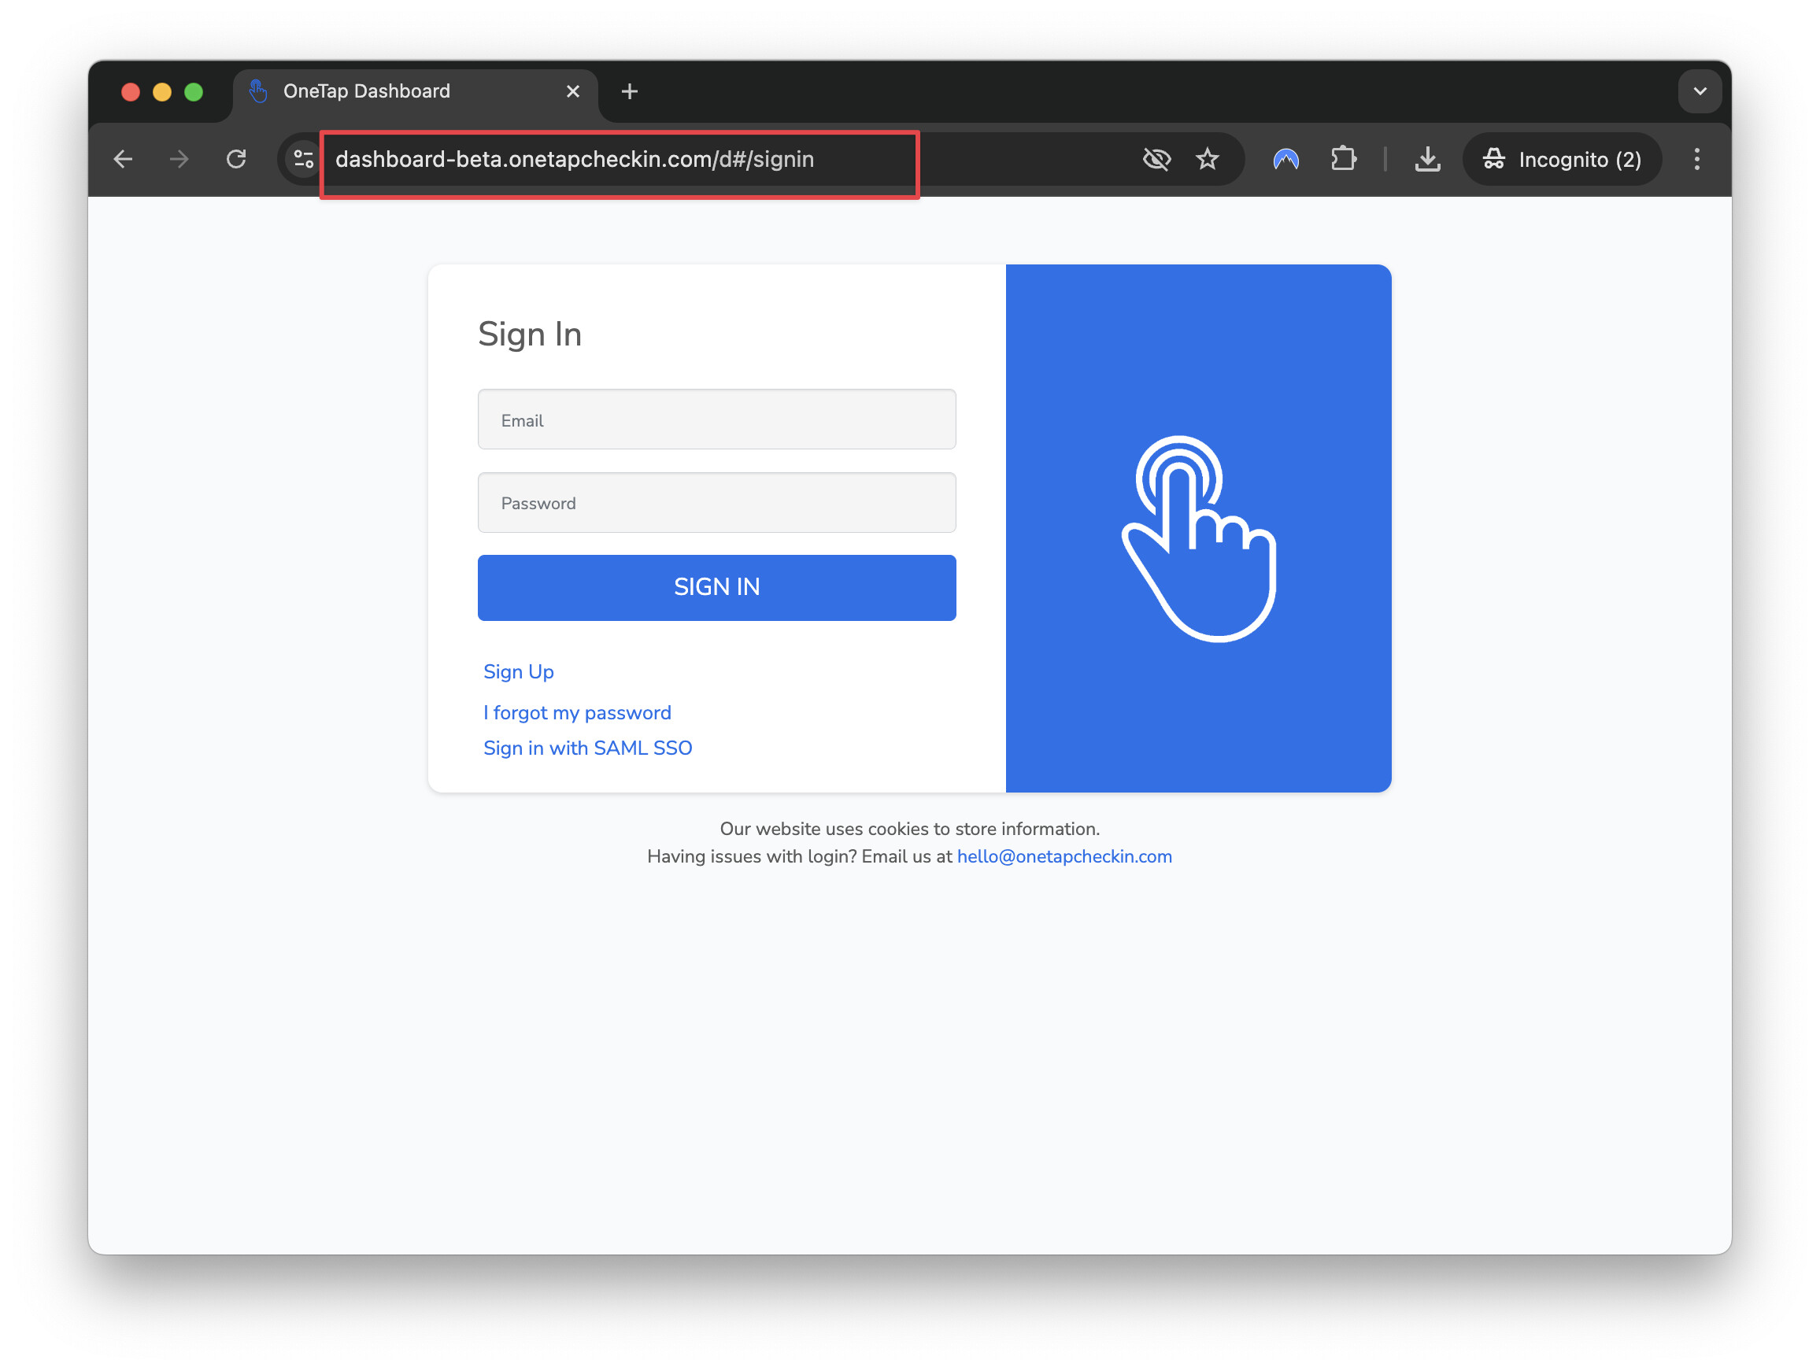
Task: Reload the OneTap Dashboard page
Action: pos(236,159)
